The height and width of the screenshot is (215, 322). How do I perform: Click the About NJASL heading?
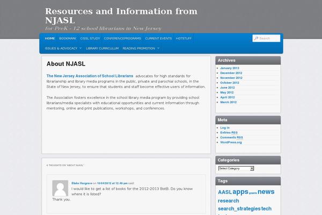[x=66, y=64]
